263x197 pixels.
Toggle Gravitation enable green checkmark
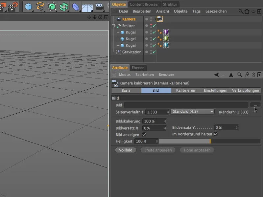click(154, 52)
